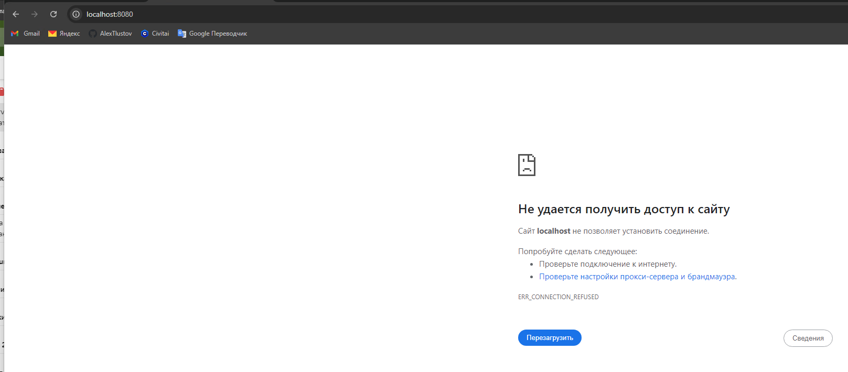Click the heading Не удается получить доступ к сайту

tap(624, 209)
